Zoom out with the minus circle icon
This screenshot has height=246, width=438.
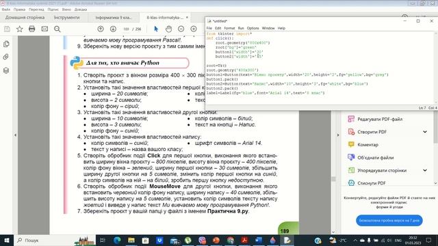[181, 29]
